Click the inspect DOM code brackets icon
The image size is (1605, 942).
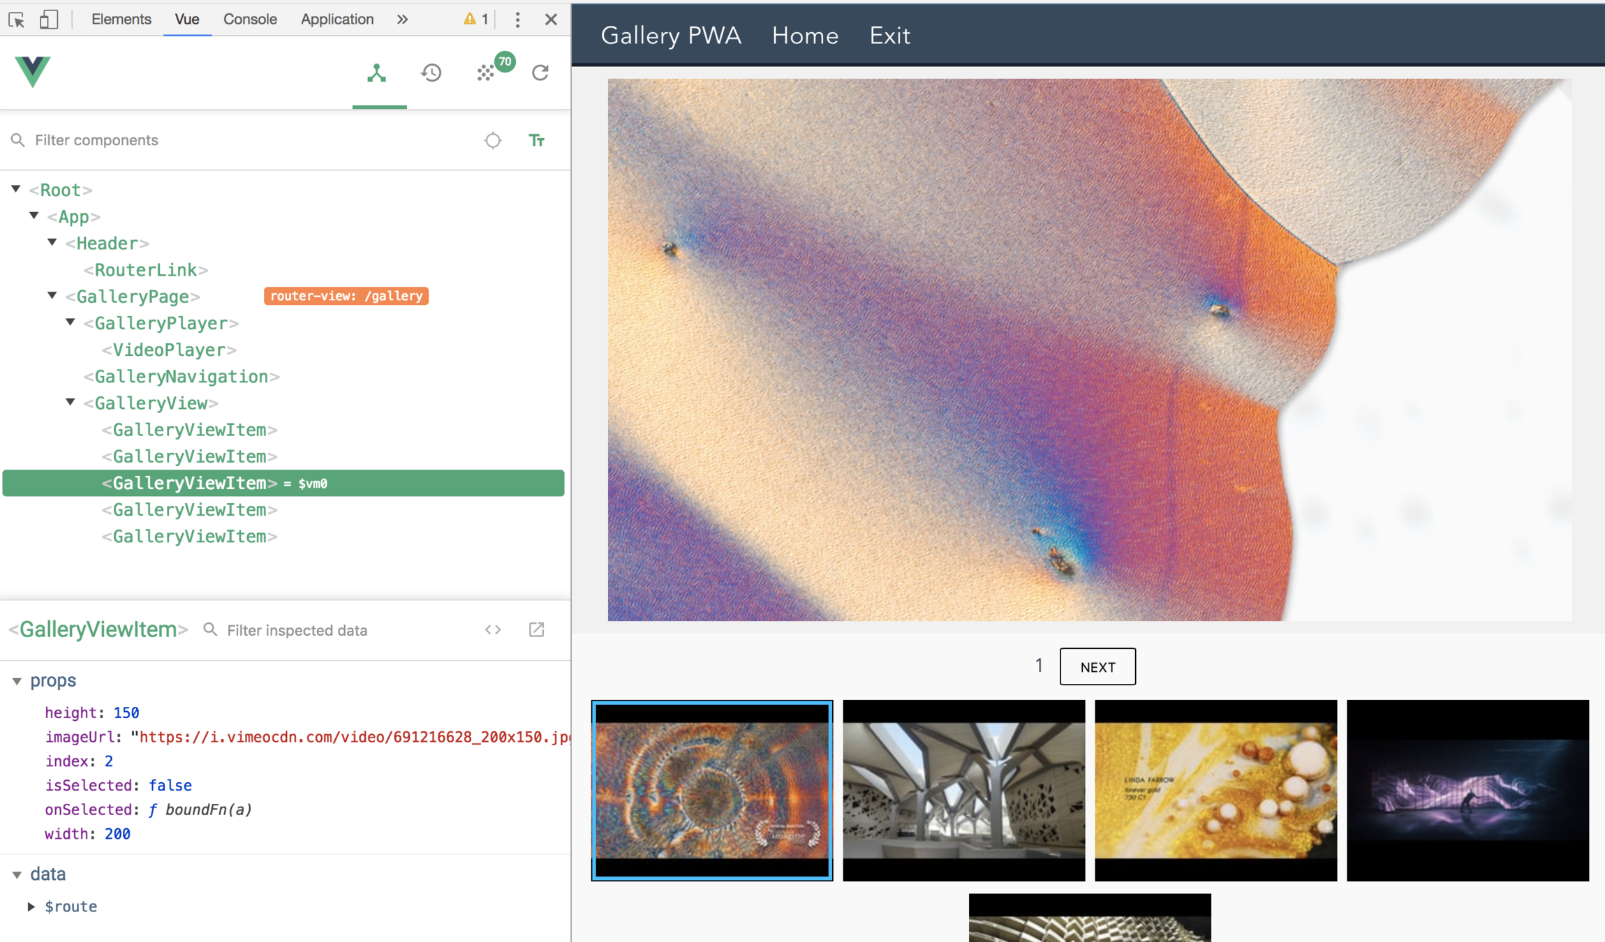(x=493, y=629)
